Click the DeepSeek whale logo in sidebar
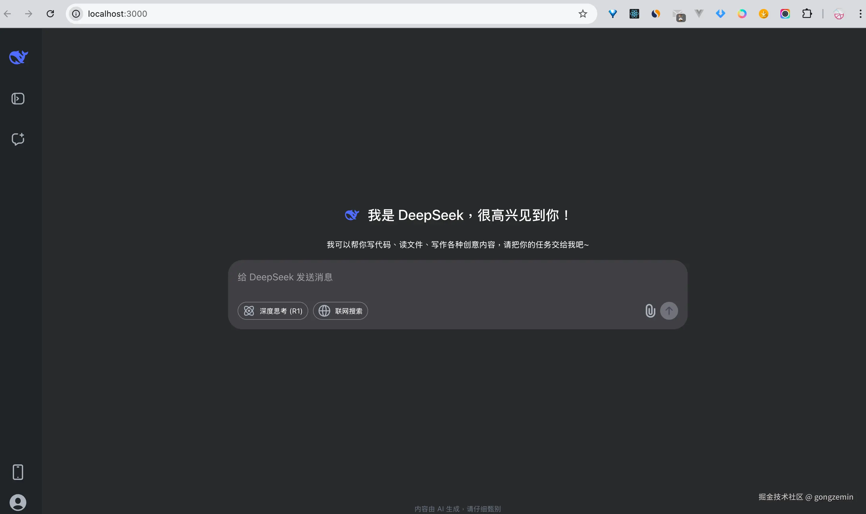This screenshot has height=514, width=866. [x=18, y=57]
